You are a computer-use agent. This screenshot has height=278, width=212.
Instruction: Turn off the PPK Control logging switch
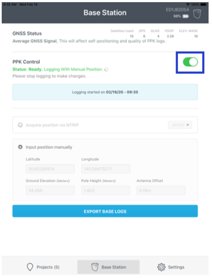[x=190, y=62]
